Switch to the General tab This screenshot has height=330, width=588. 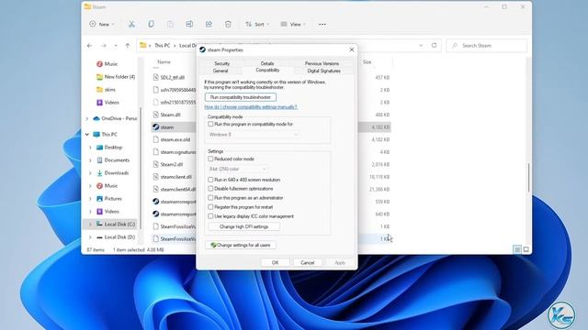click(x=220, y=71)
